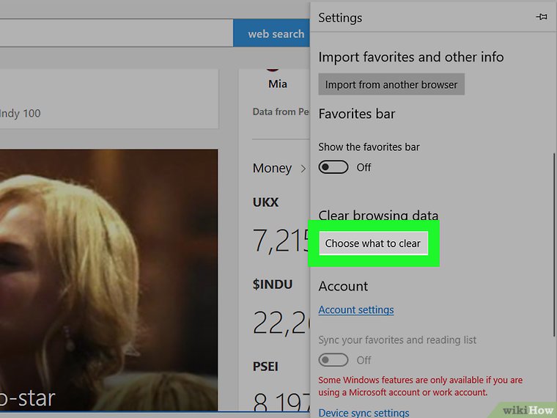Open Account settings link
Image resolution: width=557 pixels, height=418 pixels.
pos(356,310)
